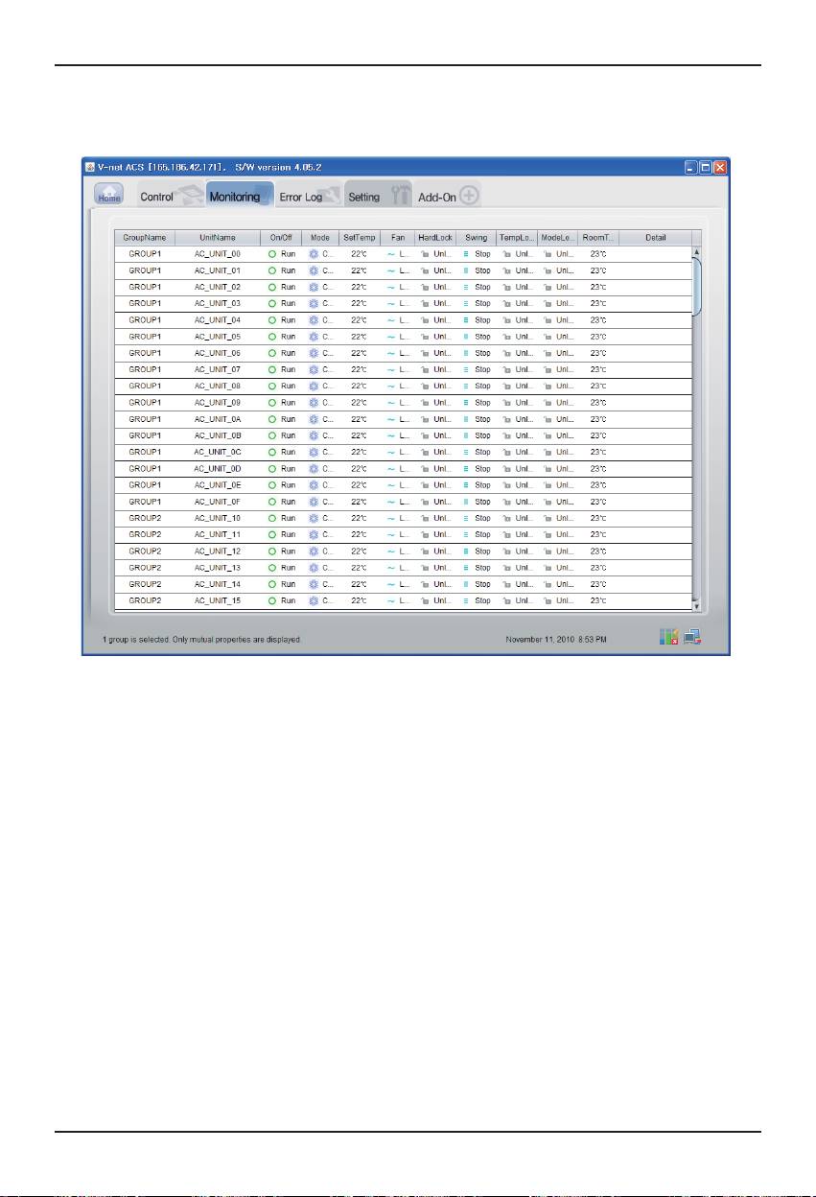This screenshot has width=816, height=1197.
Task: Click the HardLock padlock icon for AC_UNIT_05
Action: [x=425, y=337]
